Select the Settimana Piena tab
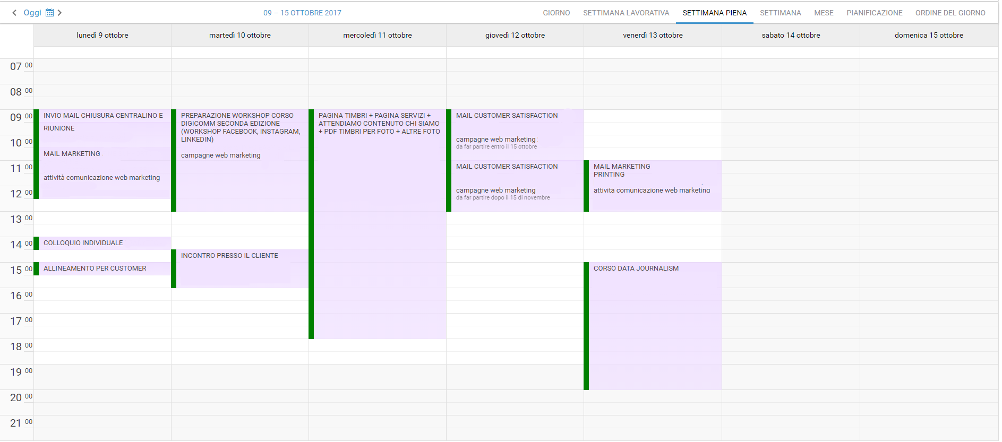The height and width of the screenshot is (442, 1002). pyautogui.click(x=714, y=13)
